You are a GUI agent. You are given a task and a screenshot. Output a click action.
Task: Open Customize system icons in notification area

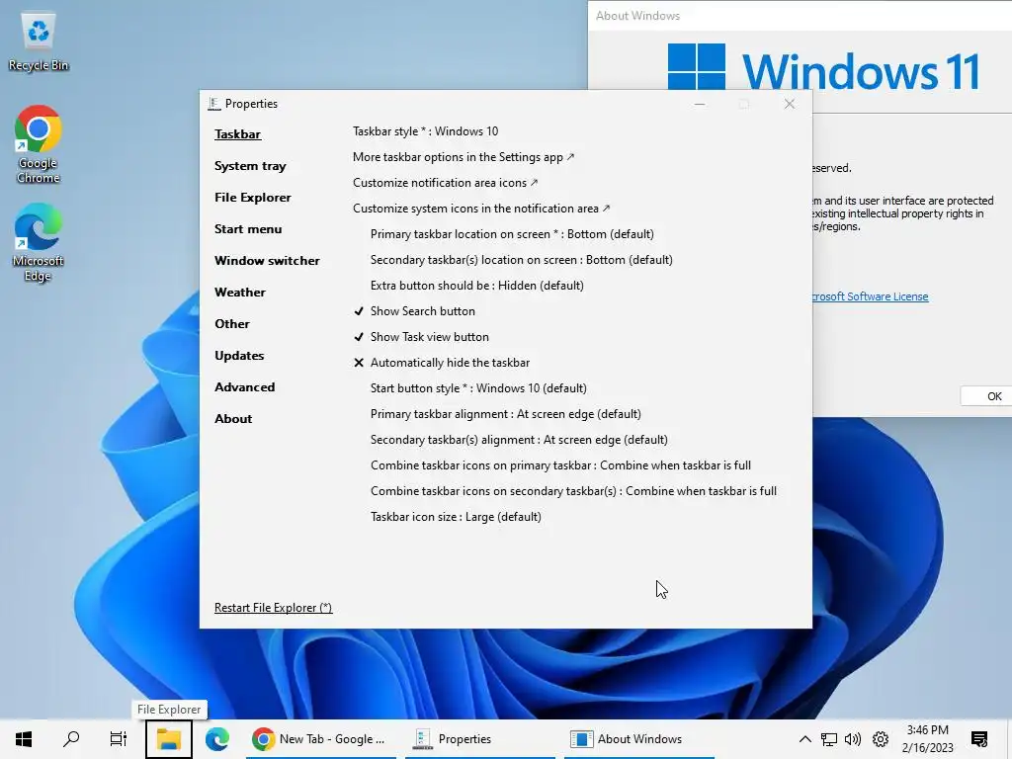point(481,209)
